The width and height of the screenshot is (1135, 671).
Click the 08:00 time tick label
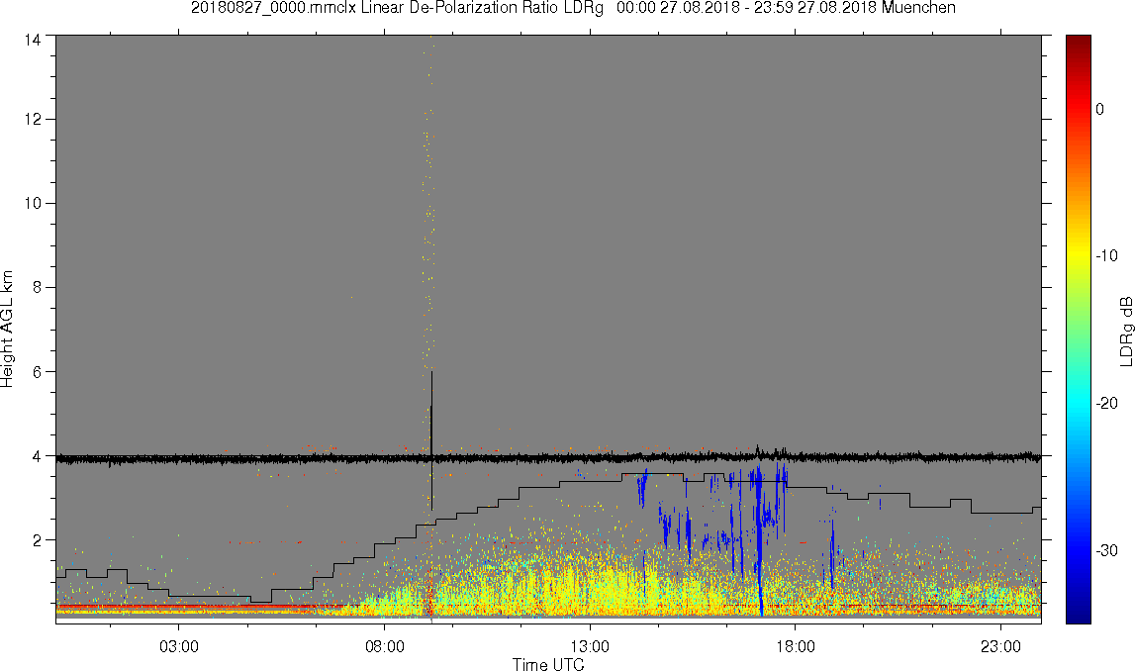(x=384, y=646)
